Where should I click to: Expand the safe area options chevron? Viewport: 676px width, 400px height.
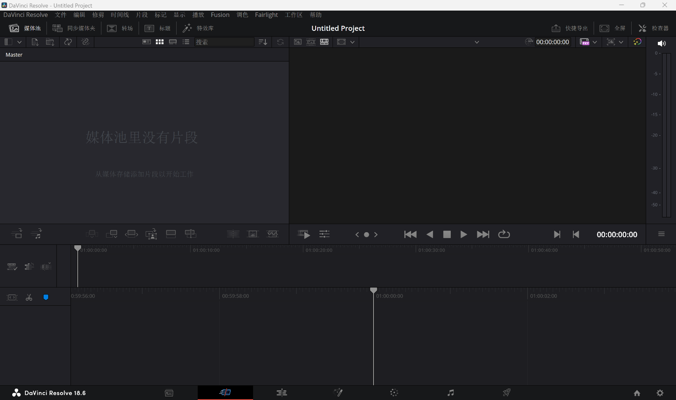(x=352, y=42)
